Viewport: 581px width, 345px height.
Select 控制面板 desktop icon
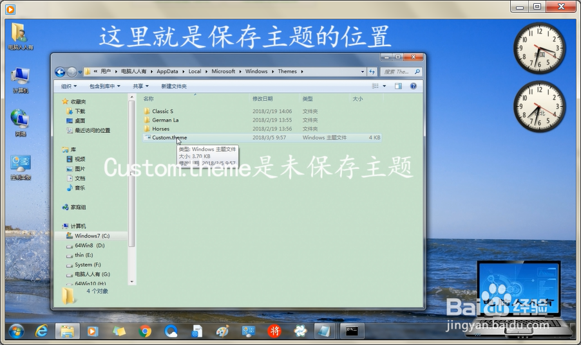click(x=21, y=168)
